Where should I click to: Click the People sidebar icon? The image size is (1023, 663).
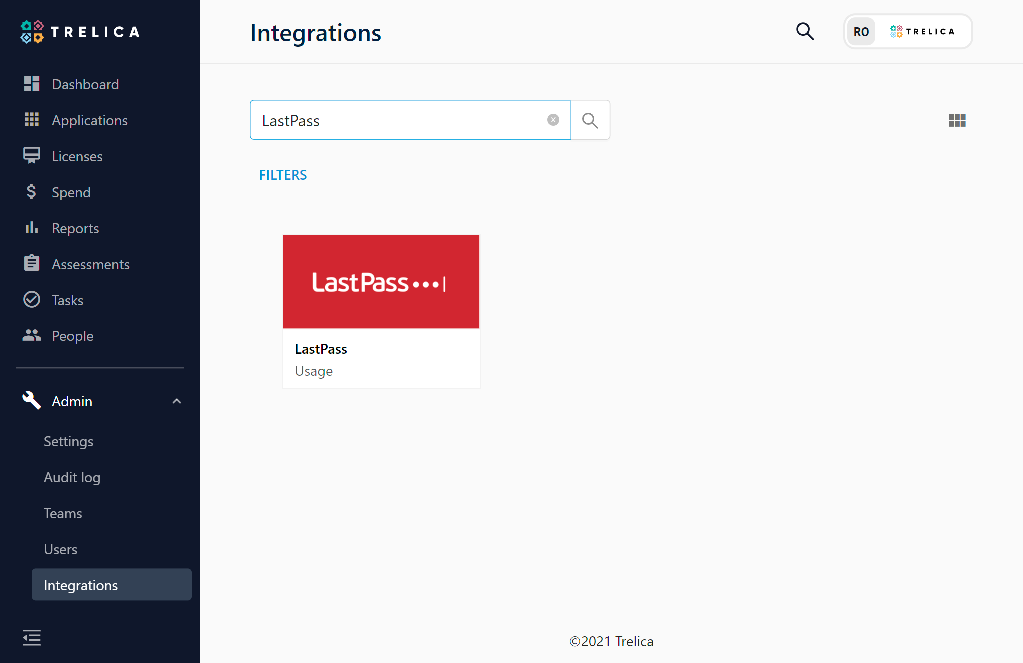coord(32,335)
